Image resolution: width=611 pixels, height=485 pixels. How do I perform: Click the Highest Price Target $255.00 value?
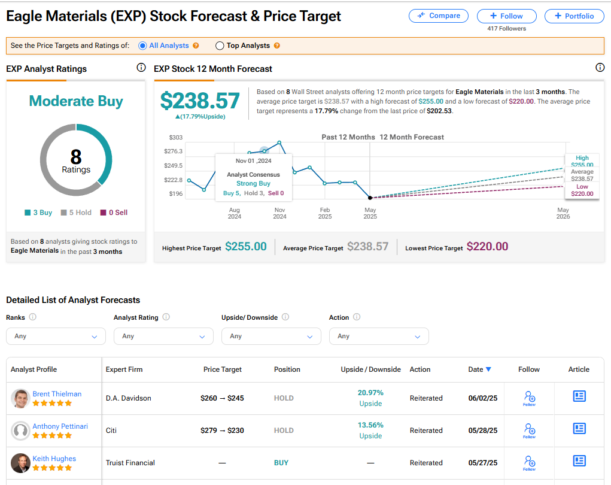246,247
